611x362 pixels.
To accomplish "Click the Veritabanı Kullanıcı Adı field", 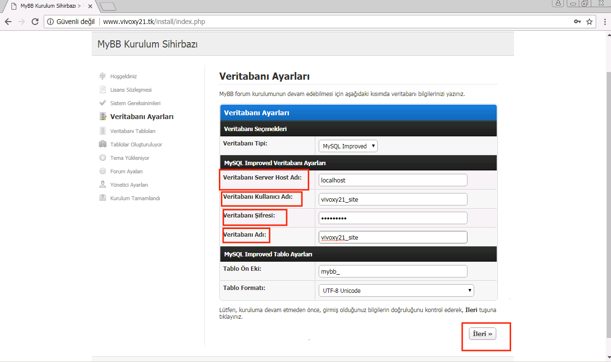I will tap(393, 199).
